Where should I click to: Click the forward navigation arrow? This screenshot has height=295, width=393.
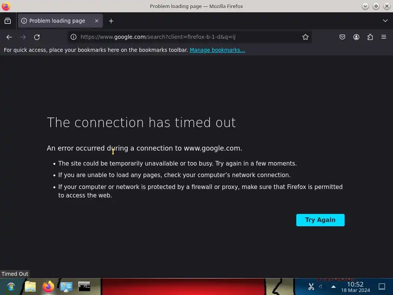coord(23,37)
